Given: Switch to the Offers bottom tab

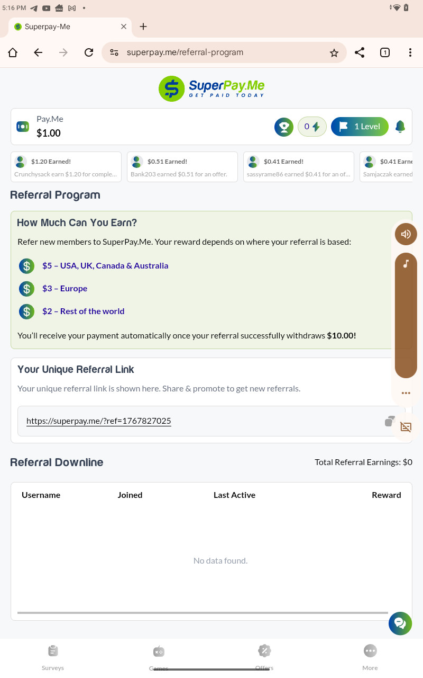Looking at the screenshot, I should coord(264,657).
